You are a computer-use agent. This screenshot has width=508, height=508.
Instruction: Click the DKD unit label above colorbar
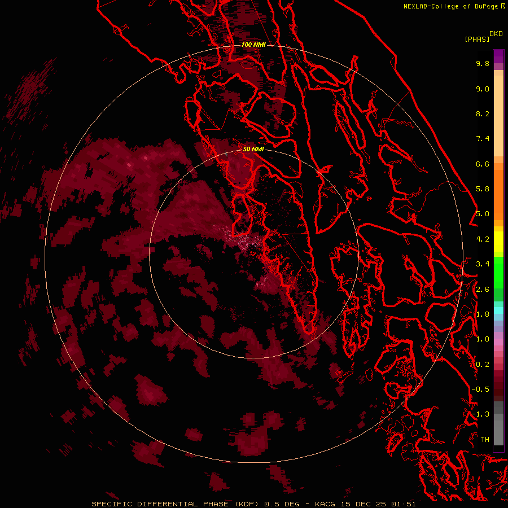(x=496, y=34)
